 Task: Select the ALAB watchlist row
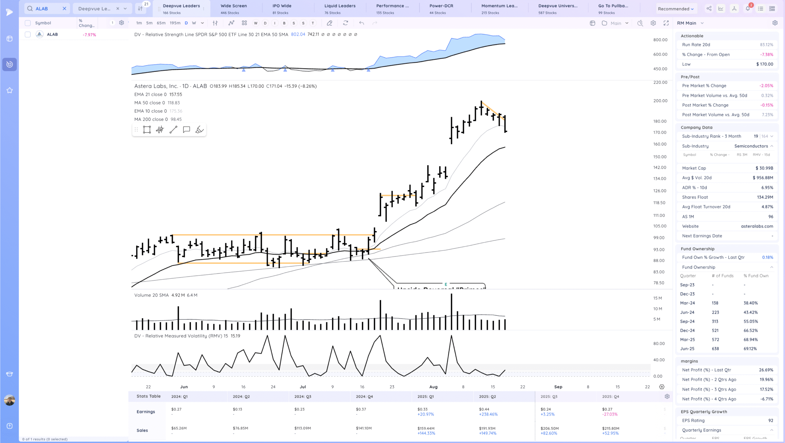(x=74, y=34)
